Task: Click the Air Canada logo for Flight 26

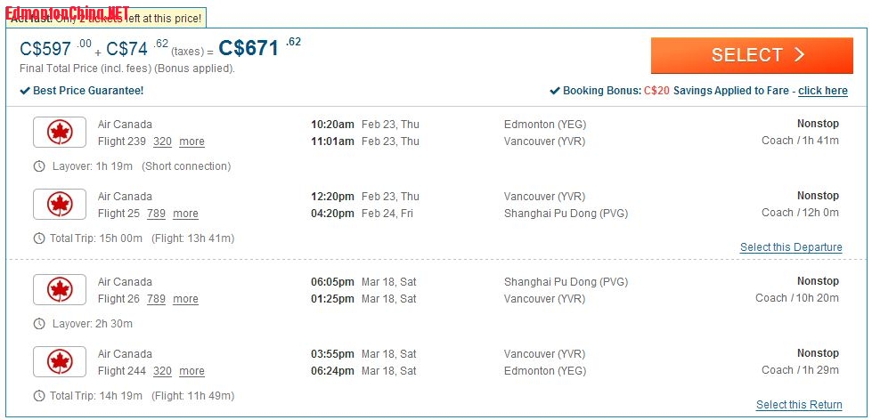Action: [x=60, y=290]
